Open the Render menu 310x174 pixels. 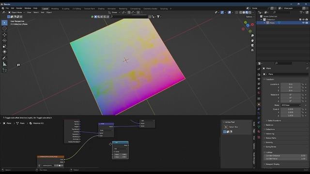(19, 8)
